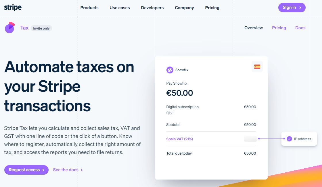The height and width of the screenshot is (187, 322).
Task: Open the Developers dropdown menu
Action: [x=152, y=8]
